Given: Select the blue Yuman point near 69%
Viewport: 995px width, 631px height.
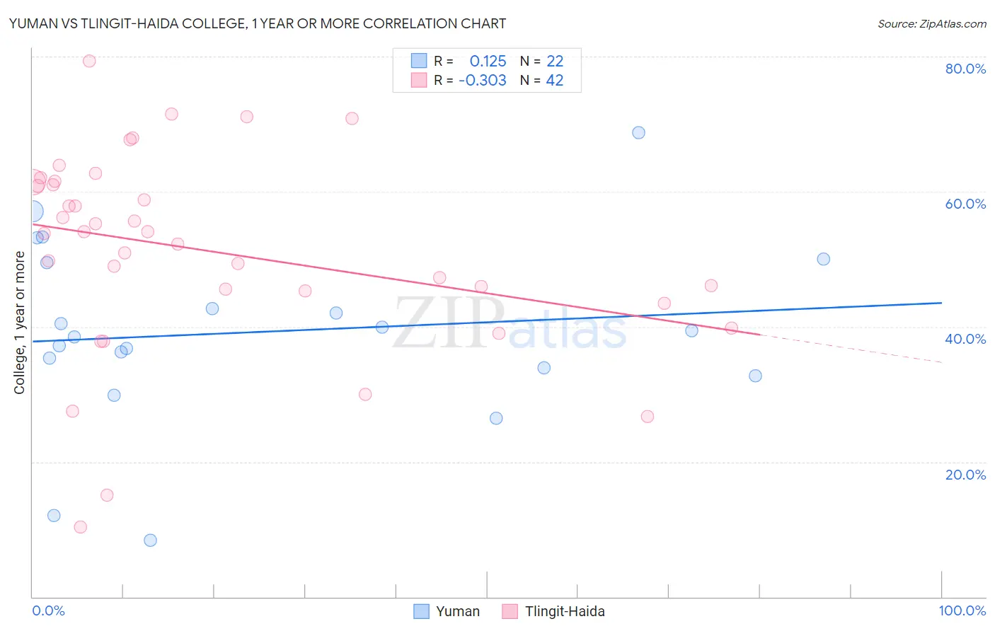Looking at the screenshot, I should [x=638, y=132].
